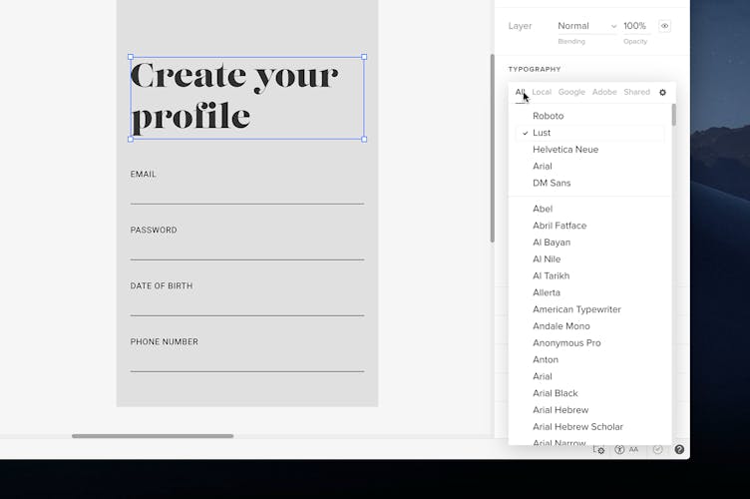Edit the 100% opacity field

point(634,26)
